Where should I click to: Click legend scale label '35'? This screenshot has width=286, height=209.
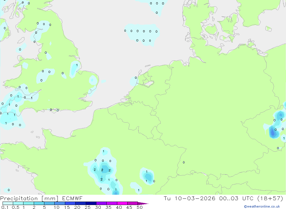coord(108,207)
